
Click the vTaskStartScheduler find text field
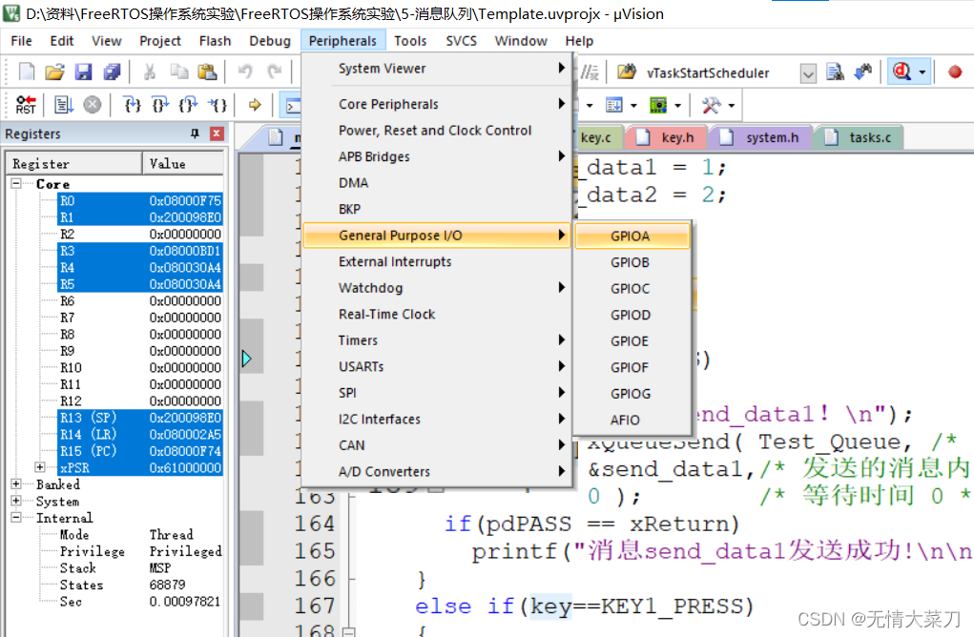[x=720, y=73]
